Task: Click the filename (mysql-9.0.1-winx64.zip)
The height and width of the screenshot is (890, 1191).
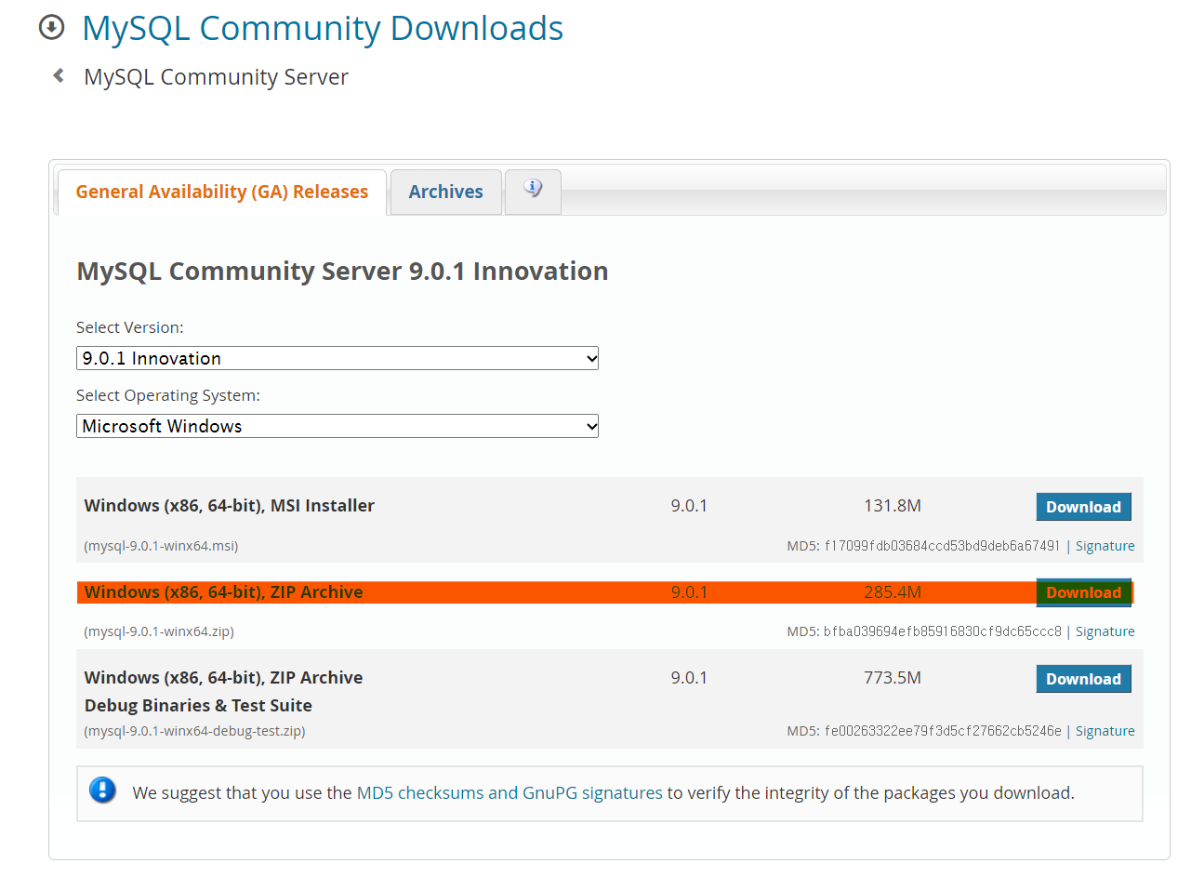Action: 159,631
